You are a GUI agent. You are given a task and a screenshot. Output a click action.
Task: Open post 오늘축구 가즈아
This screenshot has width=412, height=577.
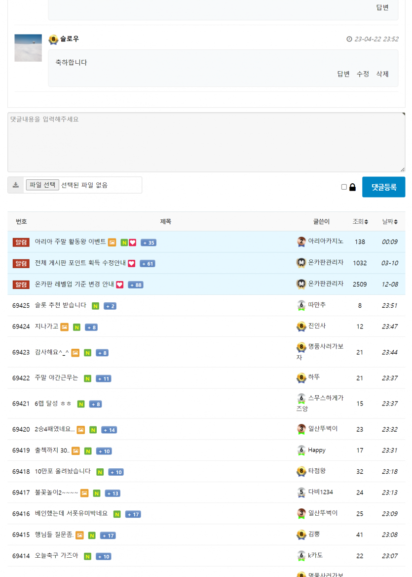pos(56,556)
